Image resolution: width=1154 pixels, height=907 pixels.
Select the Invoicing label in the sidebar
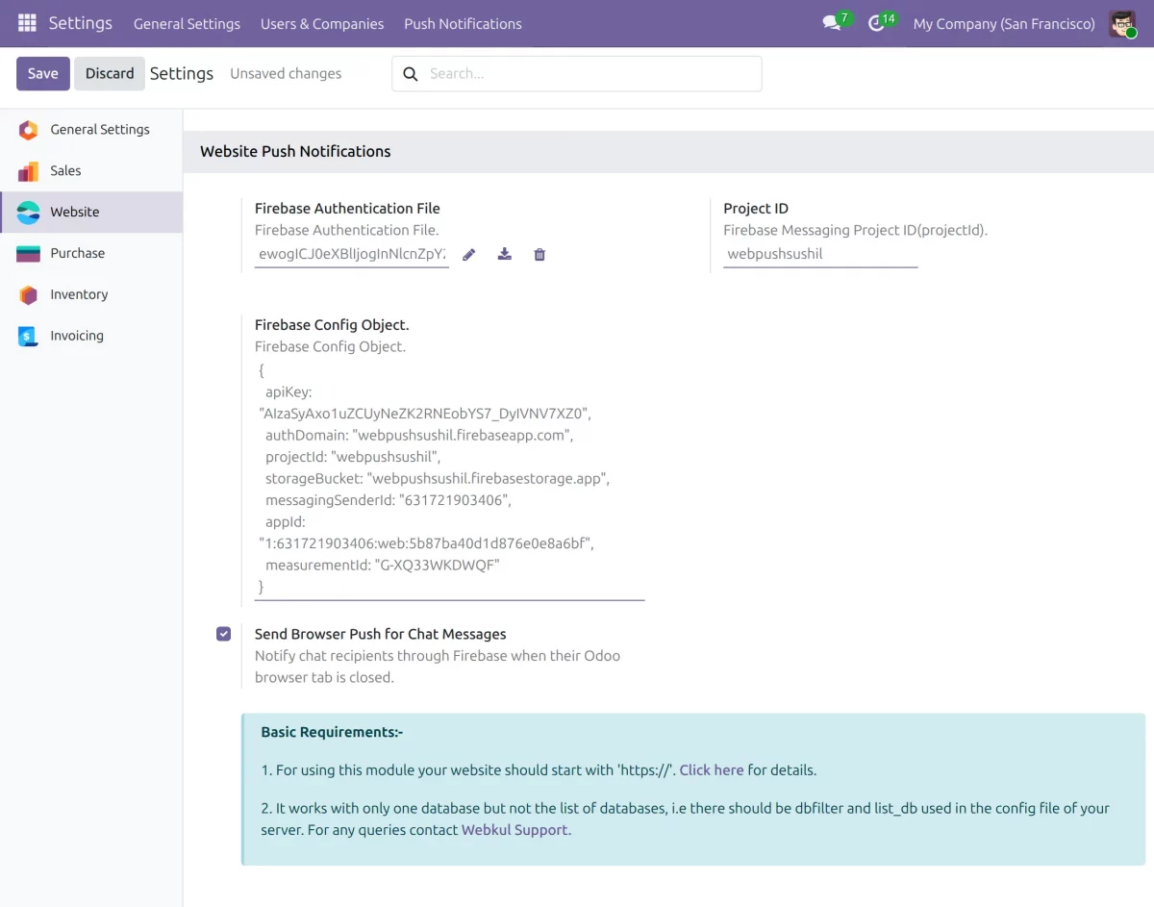tap(77, 337)
